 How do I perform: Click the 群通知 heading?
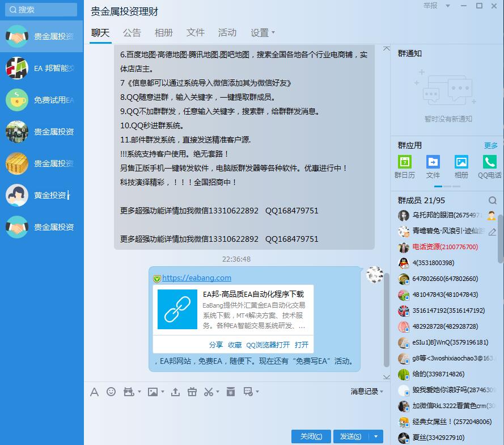point(409,54)
